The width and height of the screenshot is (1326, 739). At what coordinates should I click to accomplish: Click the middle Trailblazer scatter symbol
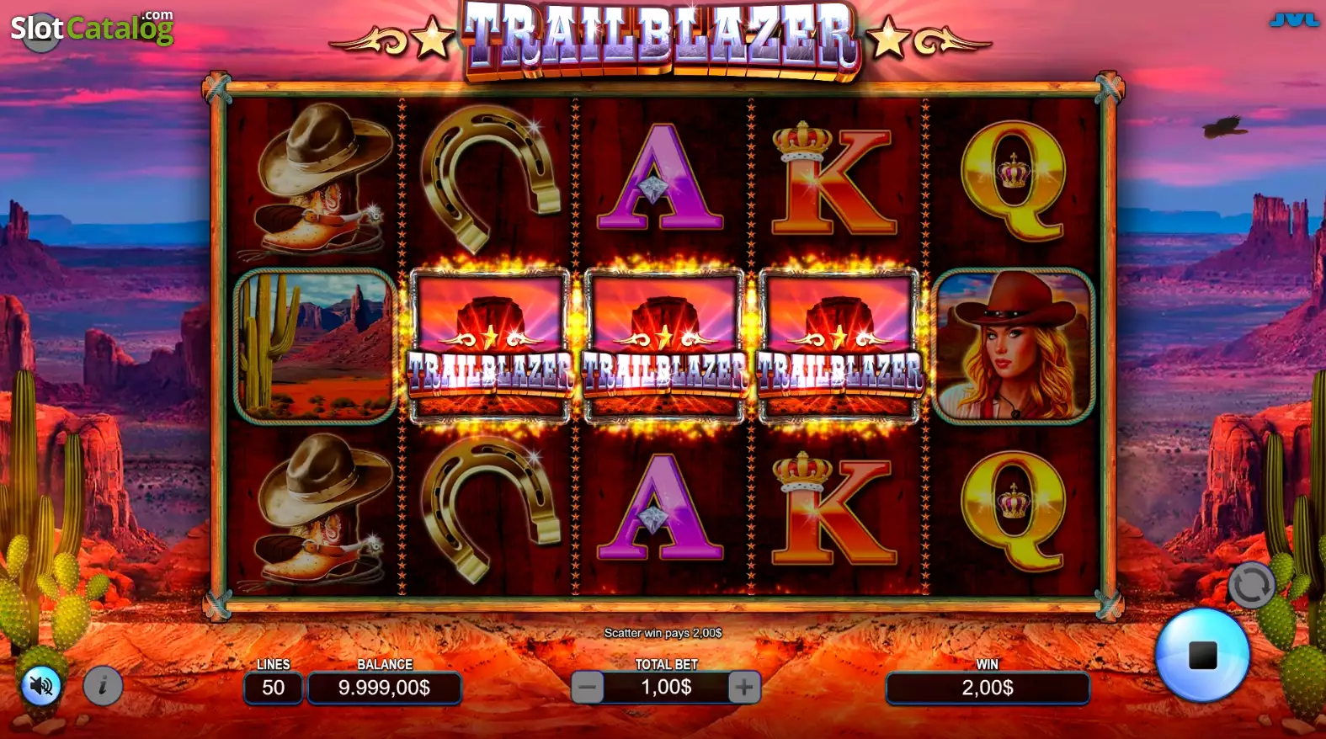664,346
